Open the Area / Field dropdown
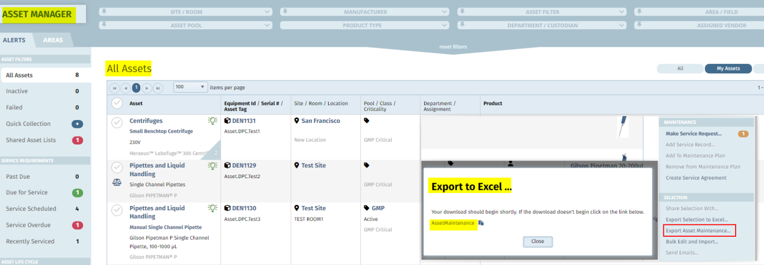Viewport: 764px width, 265px height. point(699,12)
